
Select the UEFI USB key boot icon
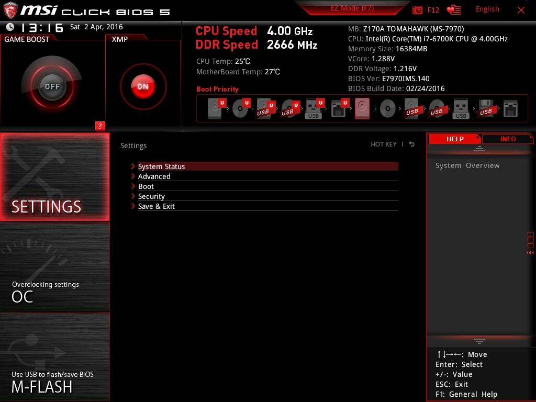pyautogui.click(x=314, y=108)
